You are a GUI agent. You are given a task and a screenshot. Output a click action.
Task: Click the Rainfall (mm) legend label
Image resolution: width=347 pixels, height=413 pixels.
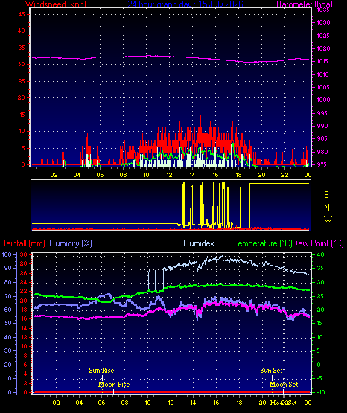pyautogui.click(x=22, y=243)
